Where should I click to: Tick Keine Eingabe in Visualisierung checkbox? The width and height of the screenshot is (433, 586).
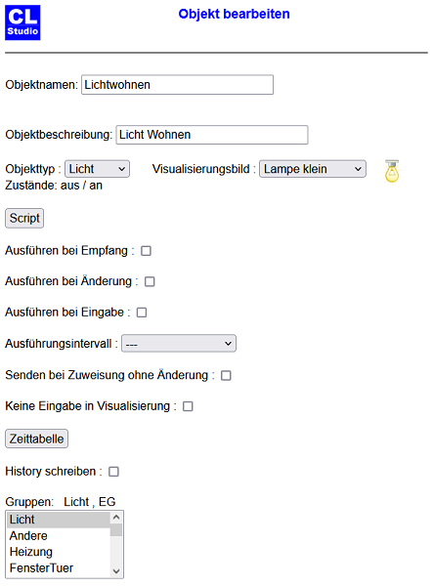coord(188,406)
